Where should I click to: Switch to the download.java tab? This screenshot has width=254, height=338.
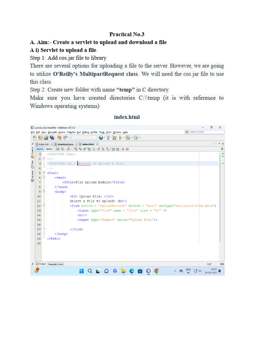click(65, 144)
